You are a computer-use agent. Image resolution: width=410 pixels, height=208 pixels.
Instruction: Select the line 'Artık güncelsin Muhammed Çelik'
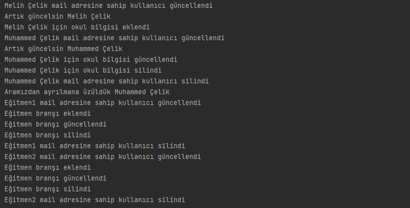pos(63,49)
